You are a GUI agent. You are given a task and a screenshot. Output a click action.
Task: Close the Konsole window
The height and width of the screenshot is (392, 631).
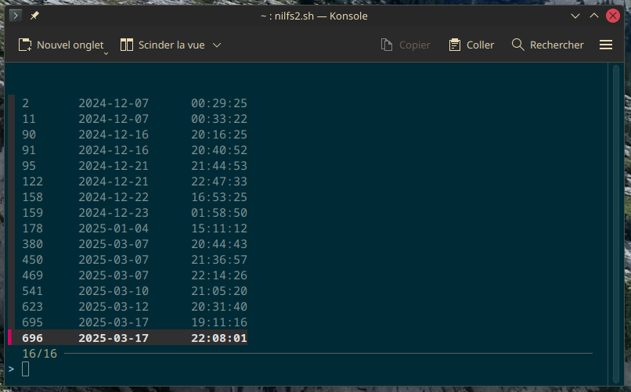(613, 16)
